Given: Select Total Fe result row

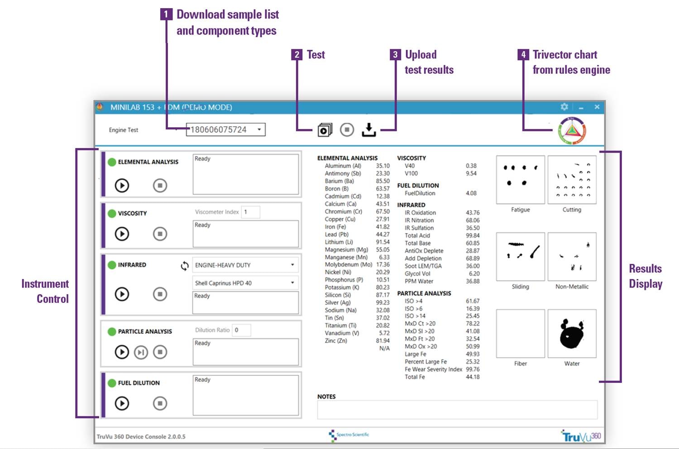Looking at the screenshot, I should click(x=442, y=377).
